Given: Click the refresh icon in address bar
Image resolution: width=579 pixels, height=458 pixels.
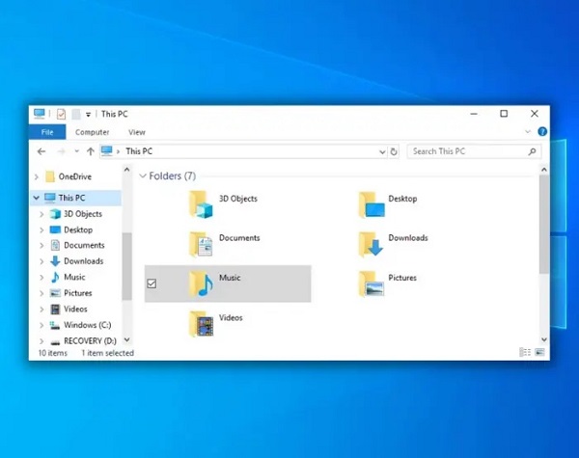Looking at the screenshot, I should [x=394, y=151].
